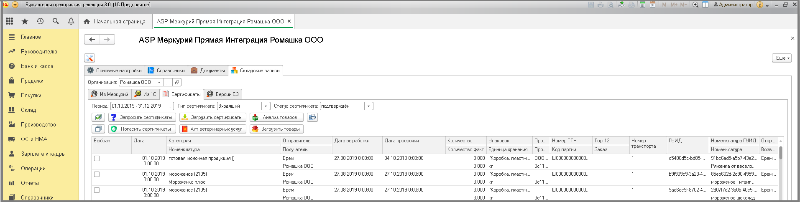This screenshot has height=202, width=800.
Task: Switch to Из Меркурий subtab
Action: 110,94
